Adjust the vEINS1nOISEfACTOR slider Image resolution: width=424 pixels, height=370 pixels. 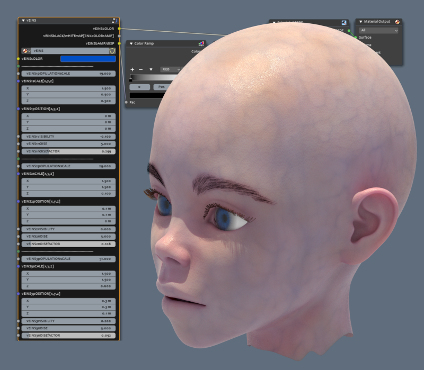coord(68,151)
